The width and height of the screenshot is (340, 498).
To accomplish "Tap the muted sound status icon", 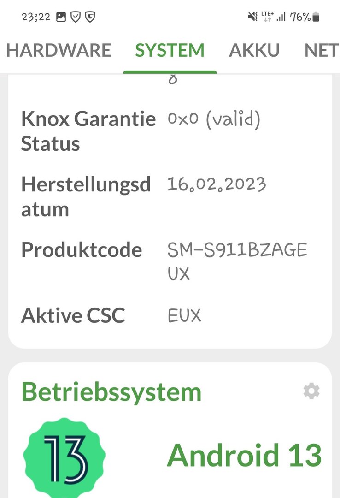I will pyautogui.click(x=252, y=17).
